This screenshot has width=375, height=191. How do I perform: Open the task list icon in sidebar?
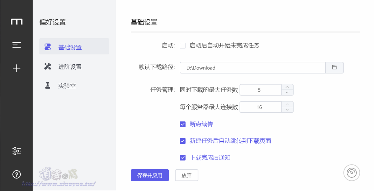(x=16, y=45)
